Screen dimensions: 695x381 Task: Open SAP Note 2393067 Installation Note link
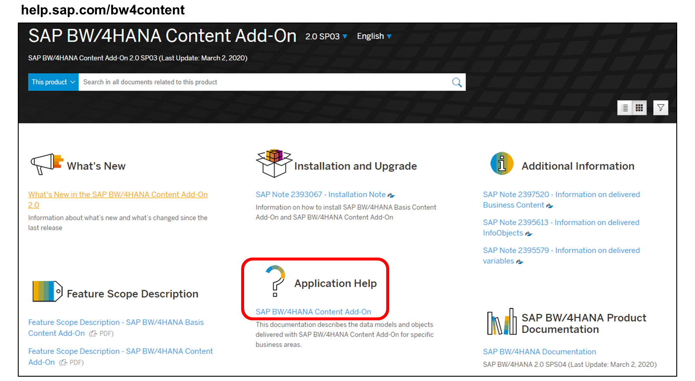point(321,195)
